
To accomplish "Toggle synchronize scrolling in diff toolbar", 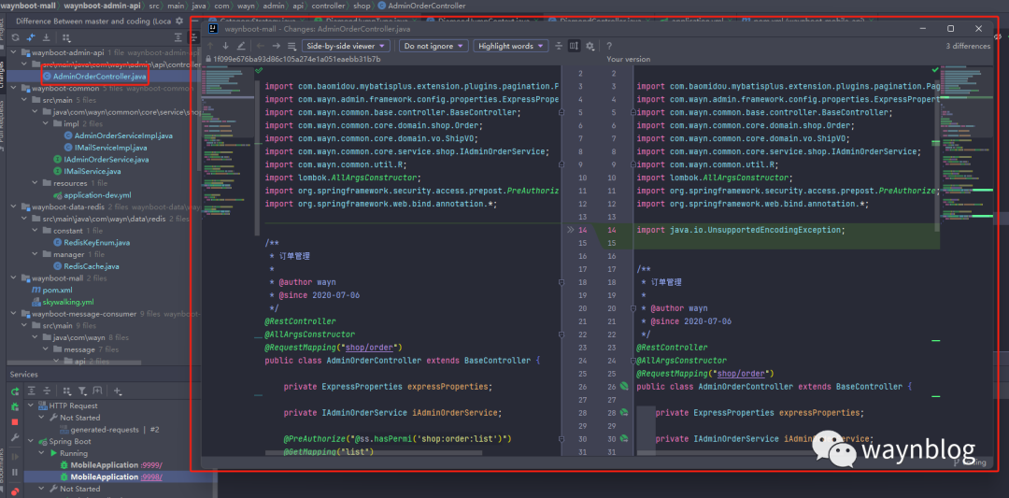I will (x=575, y=46).
